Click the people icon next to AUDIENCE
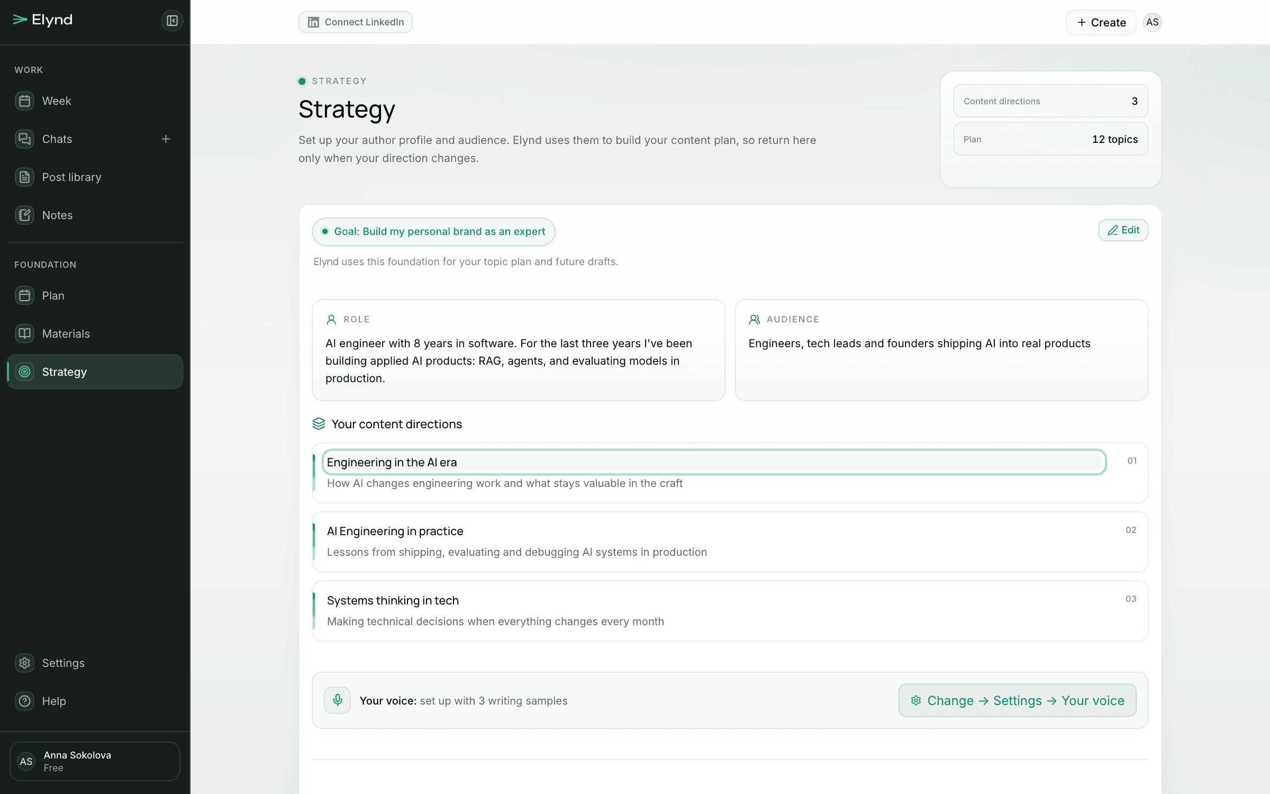Image resolution: width=1270 pixels, height=794 pixels. pos(754,319)
